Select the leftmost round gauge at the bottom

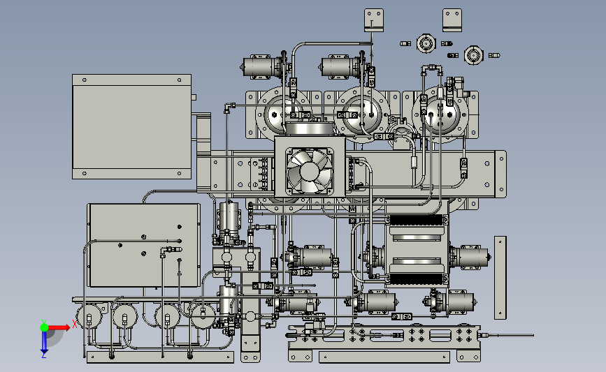coord(90,316)
